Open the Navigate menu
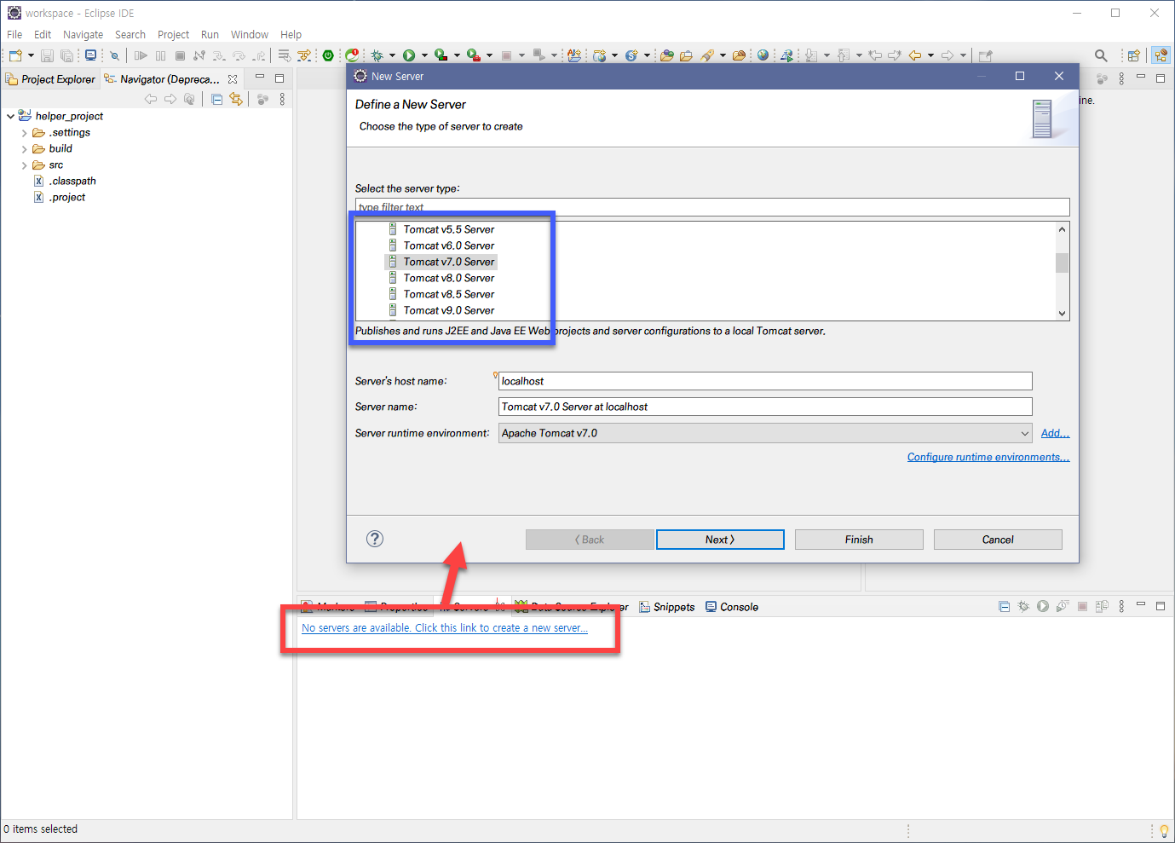The width and height of the screenshot is (1175, 843). tap(83, 35)
